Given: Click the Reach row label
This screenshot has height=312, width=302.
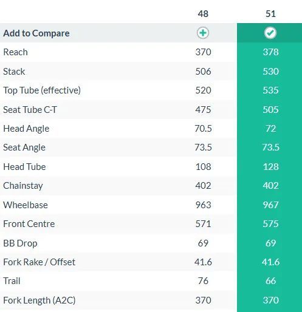Looking at the screenshot, I should click(x=15, y=52).
